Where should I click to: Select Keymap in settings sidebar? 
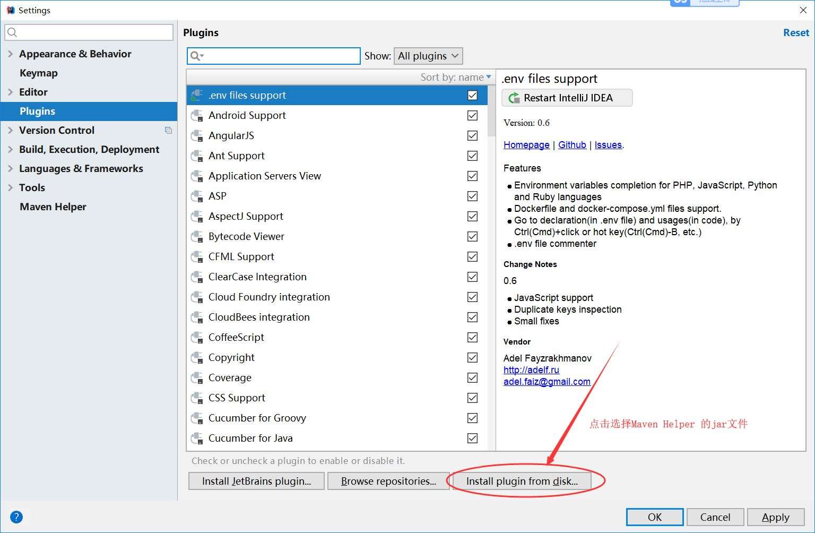[38, 73]
